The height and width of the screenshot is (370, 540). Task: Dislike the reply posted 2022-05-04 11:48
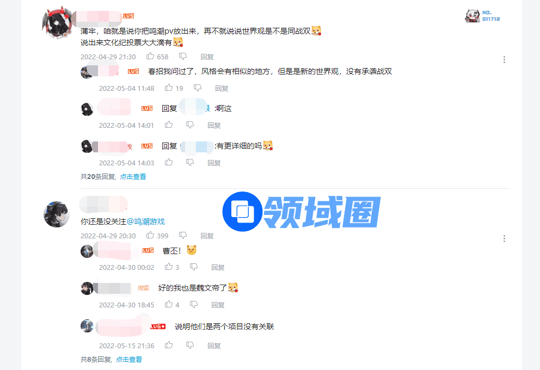(198, 88)
